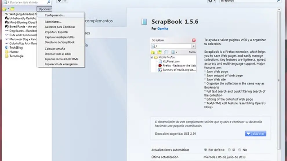Open the gear tools dropdown

click(x=211, y=1)
